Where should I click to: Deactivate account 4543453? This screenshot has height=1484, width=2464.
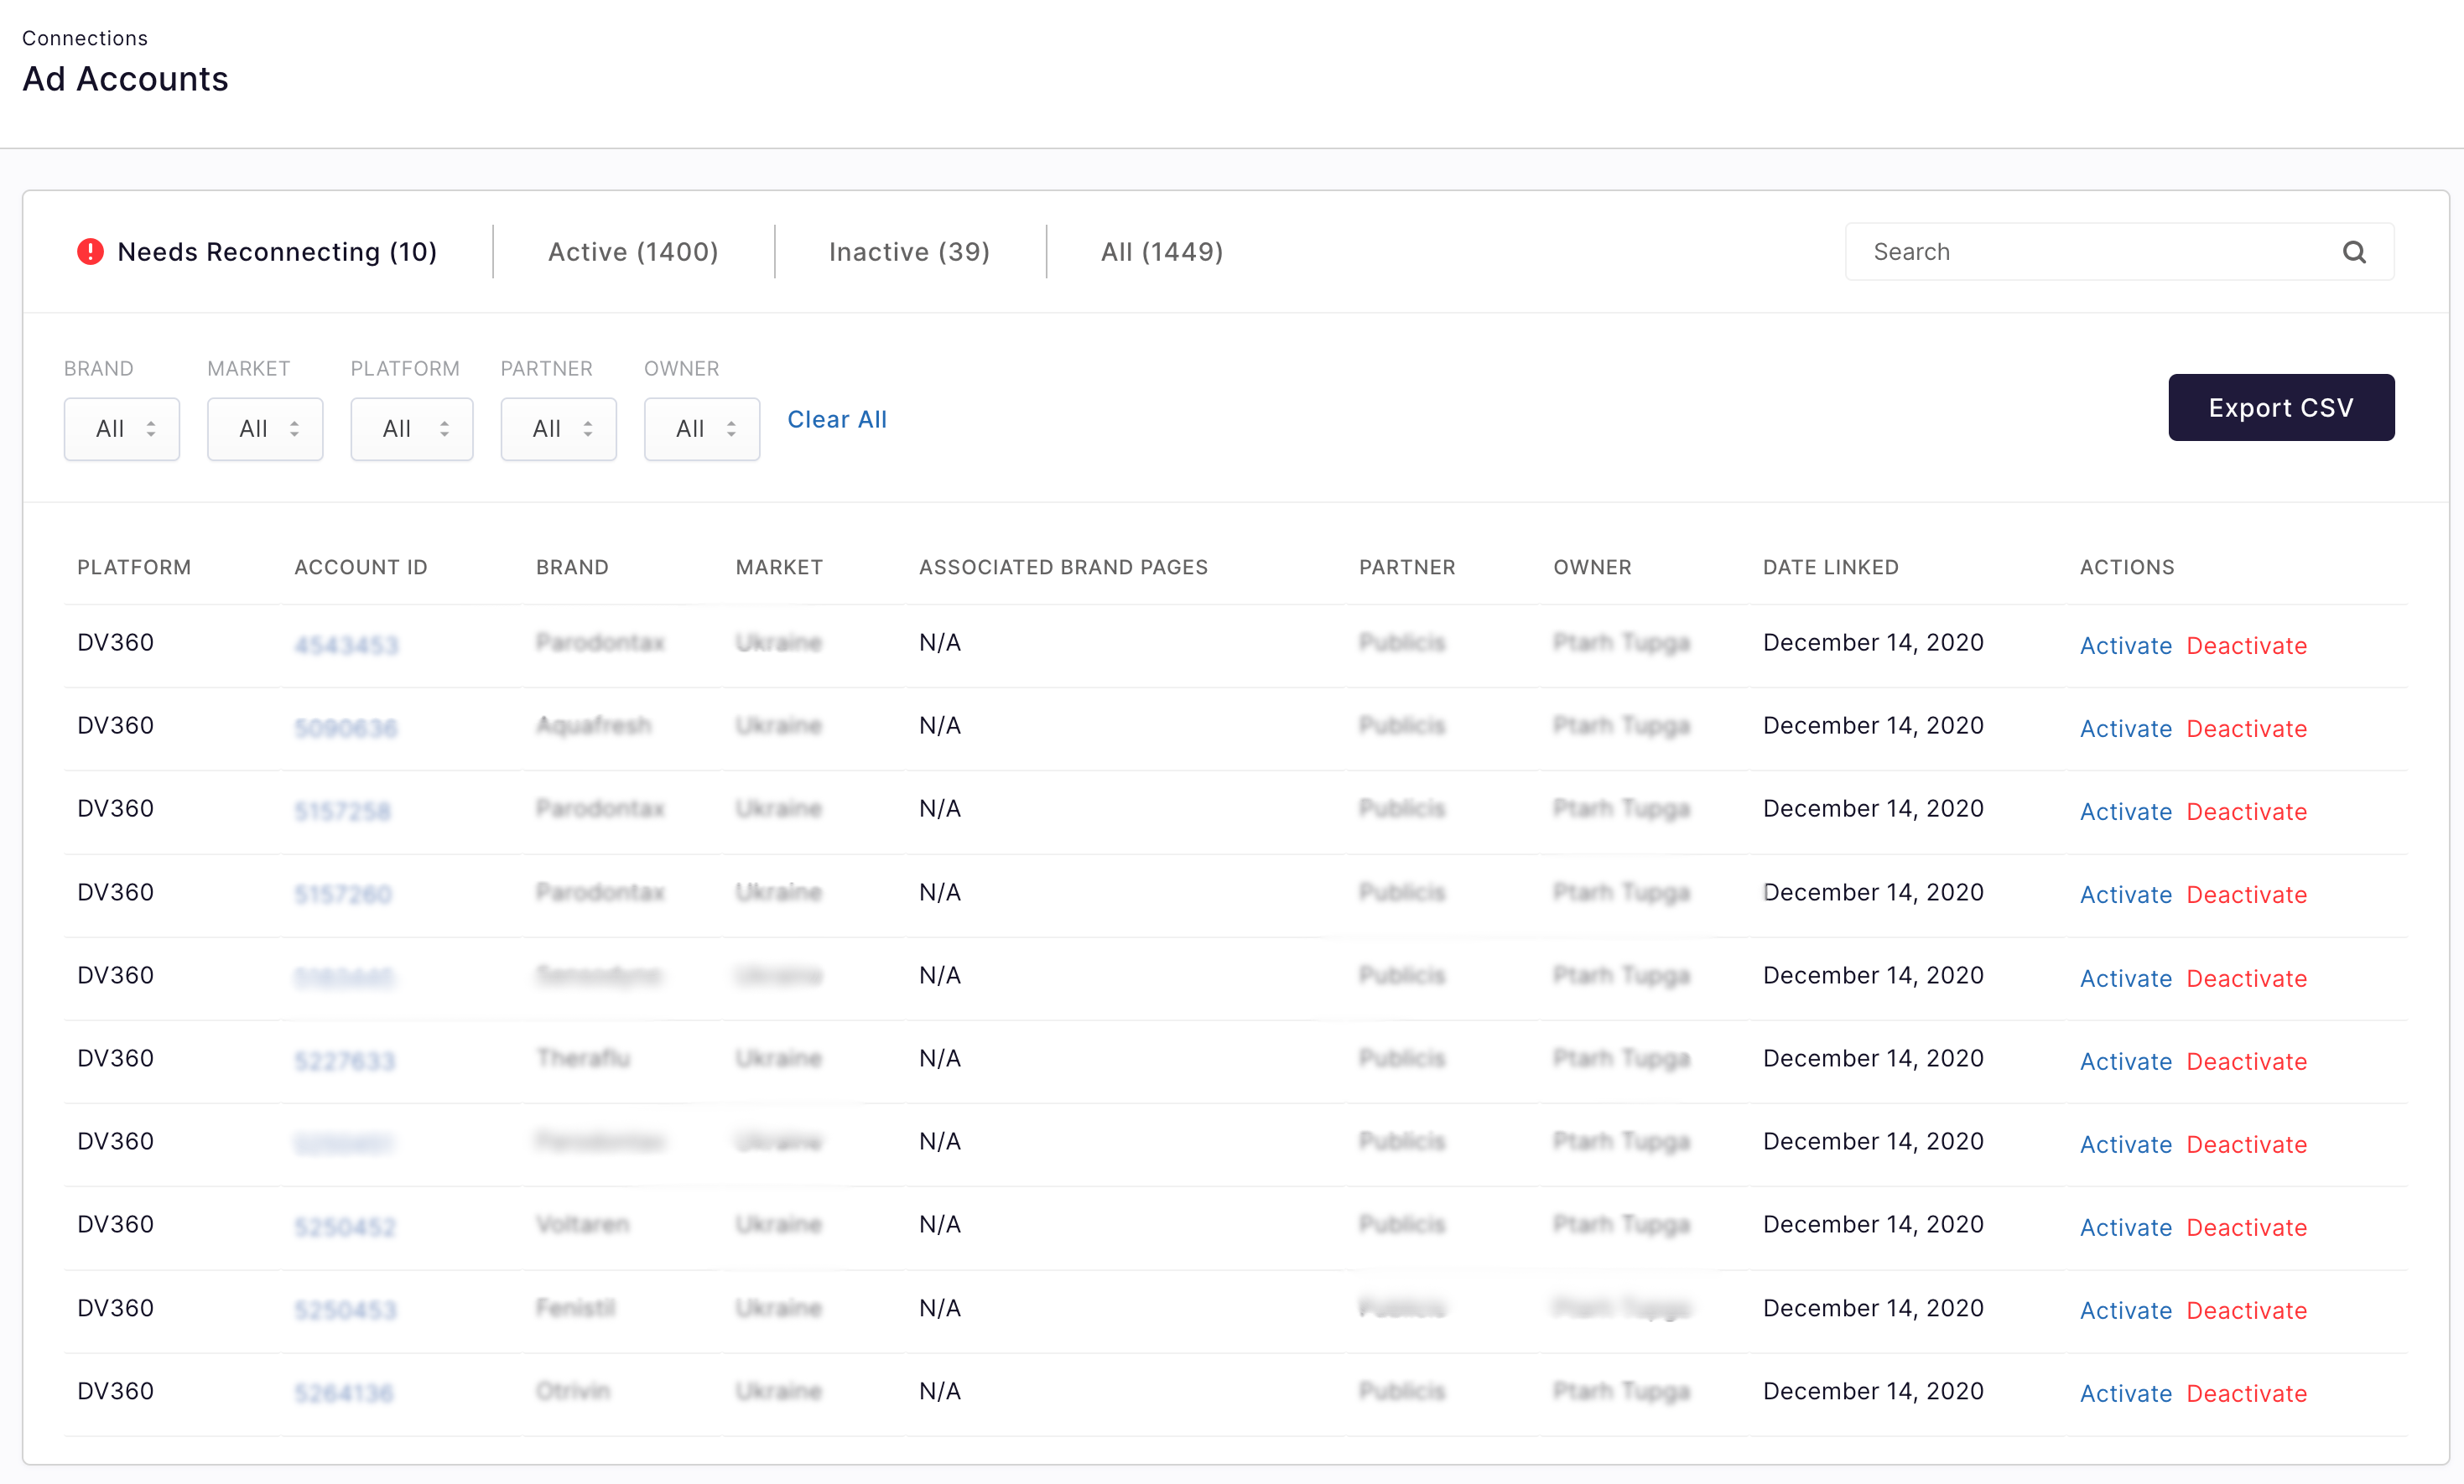pyautogui.click(x=2247, y=646)
